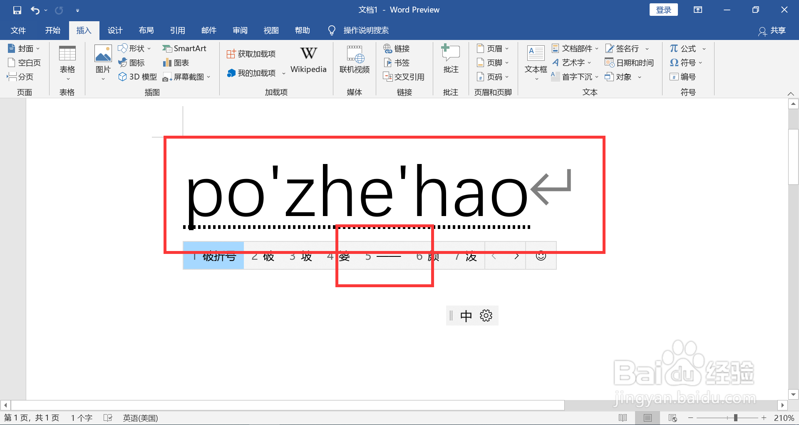Expand the Quick Parts (文档部件) dropdown
Screen dimensions: 799x425
[x=597, y=48]
